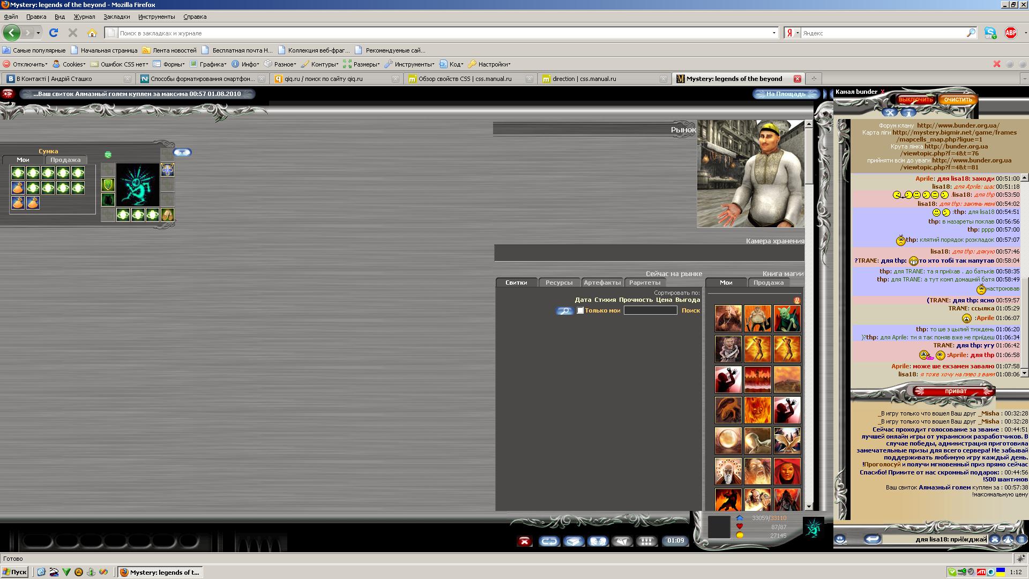
Task: Click the fire element filter icon
Action: click(796, 300)
